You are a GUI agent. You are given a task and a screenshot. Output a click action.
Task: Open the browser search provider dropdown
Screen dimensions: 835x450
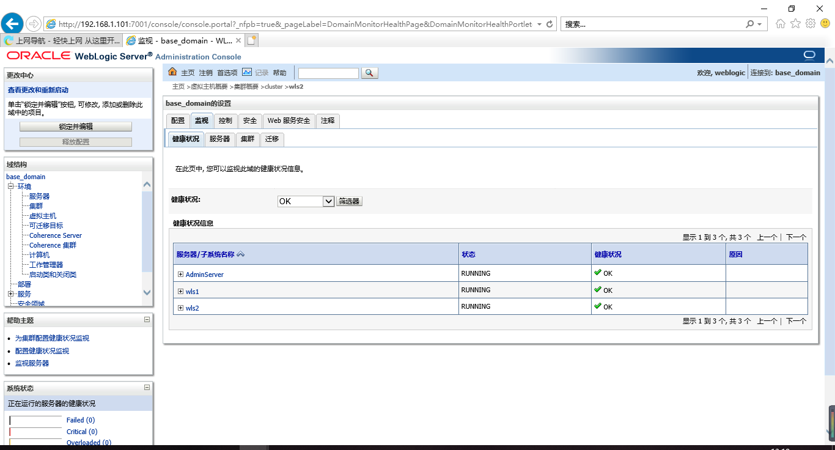(x=760, y=24)
